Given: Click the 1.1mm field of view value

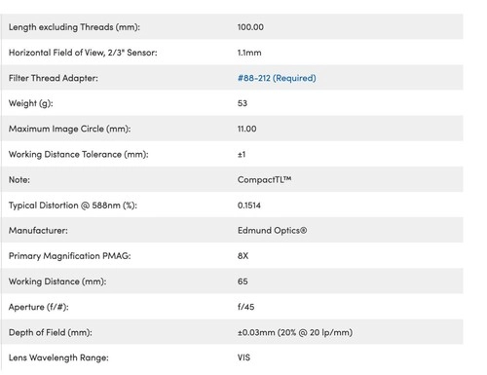Looking at the screenshot, I should (249, 53).
